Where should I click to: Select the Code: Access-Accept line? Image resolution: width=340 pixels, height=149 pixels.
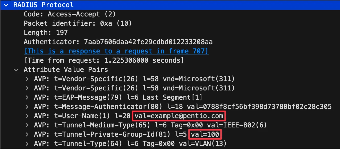point(70,14)
